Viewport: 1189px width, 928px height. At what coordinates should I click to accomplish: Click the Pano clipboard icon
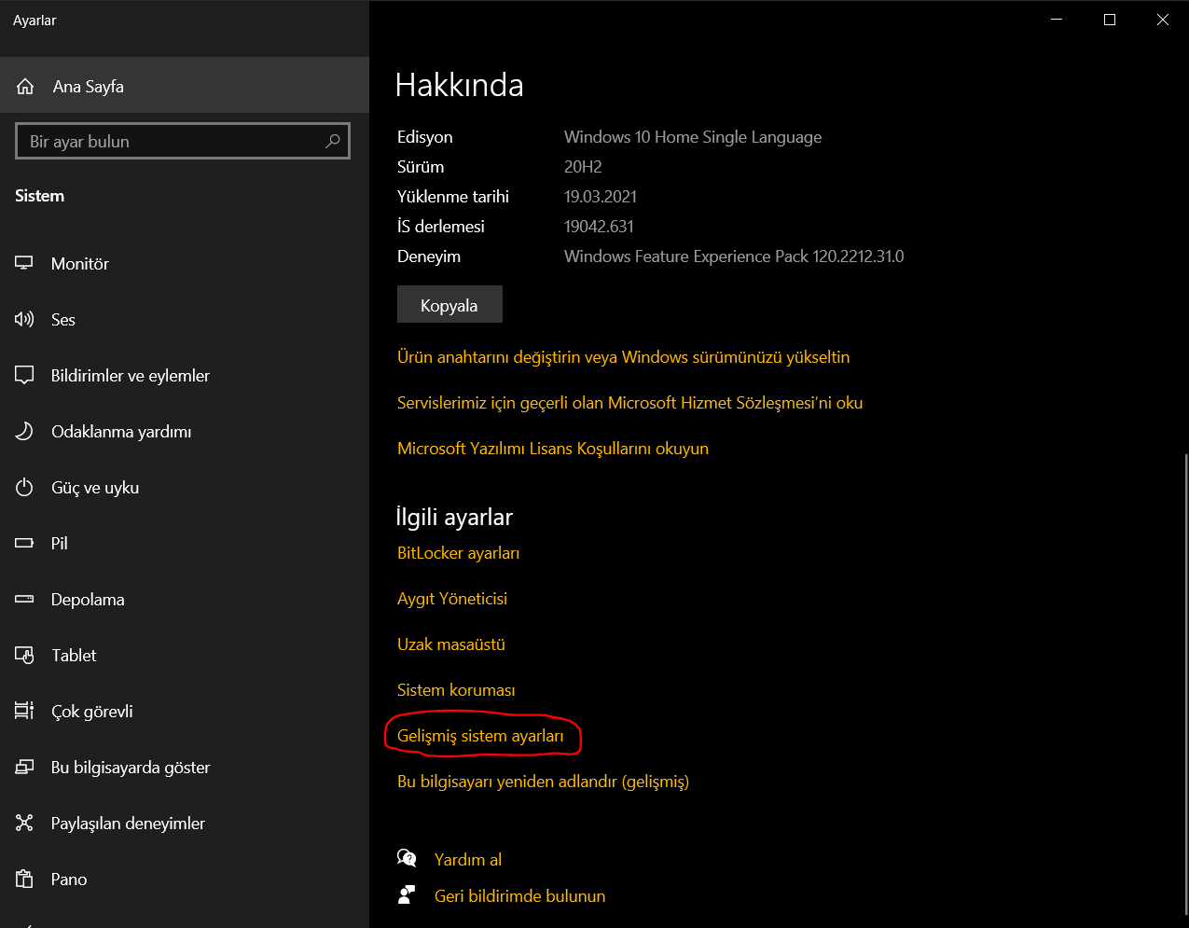click(24, 880)
